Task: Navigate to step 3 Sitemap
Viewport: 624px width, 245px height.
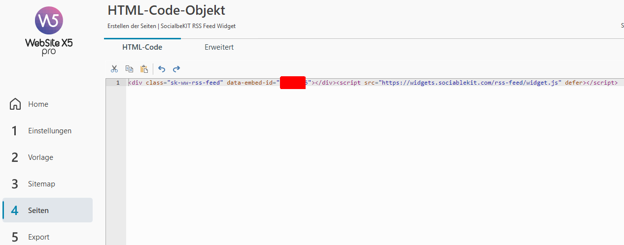Action: [x=41, y=184]
